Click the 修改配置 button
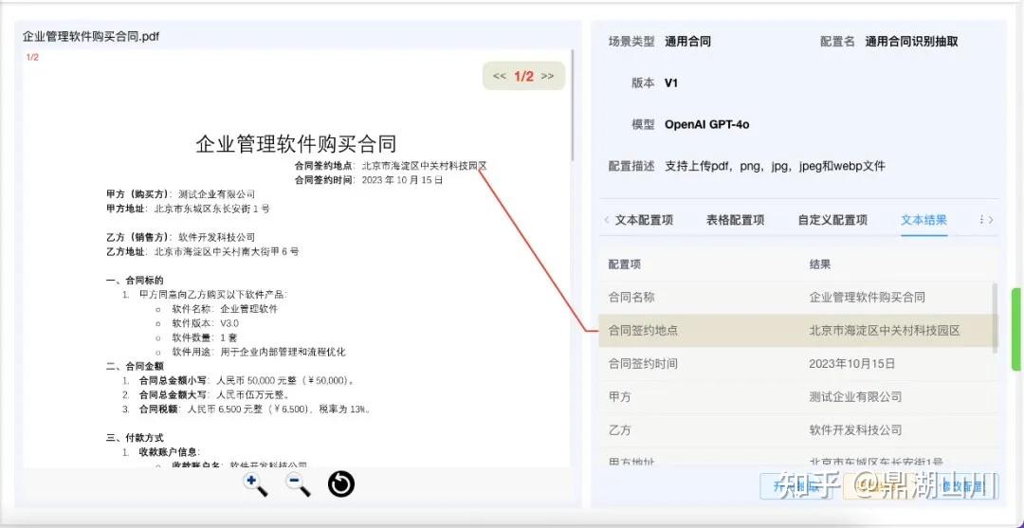This screenshot has height=528, width=1024. (x=960, y=486)
